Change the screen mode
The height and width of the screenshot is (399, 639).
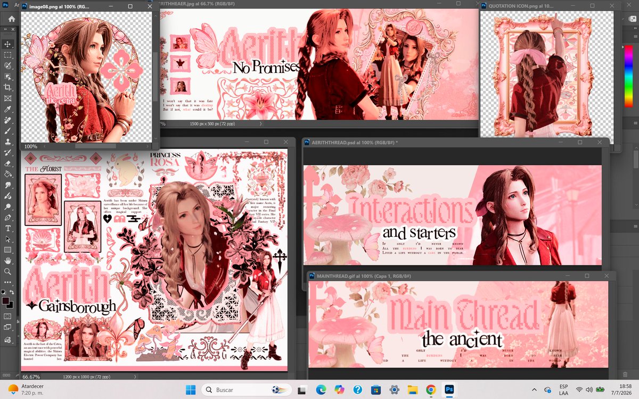[8, 328]
